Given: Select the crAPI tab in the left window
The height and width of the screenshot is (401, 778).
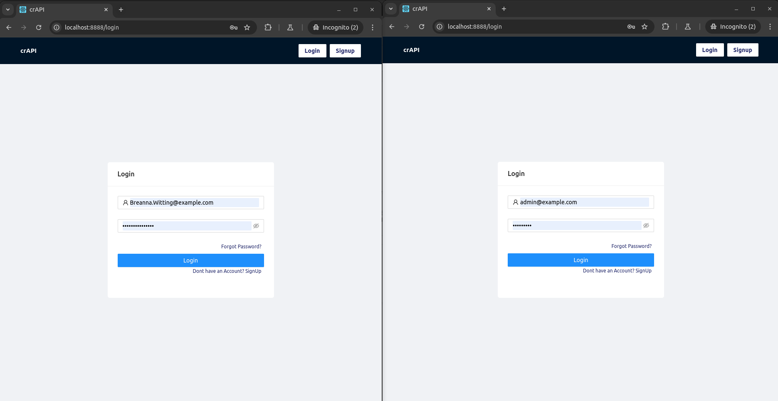Looking at the screenshot, I should pyautogui.click(x=62, y=10).
